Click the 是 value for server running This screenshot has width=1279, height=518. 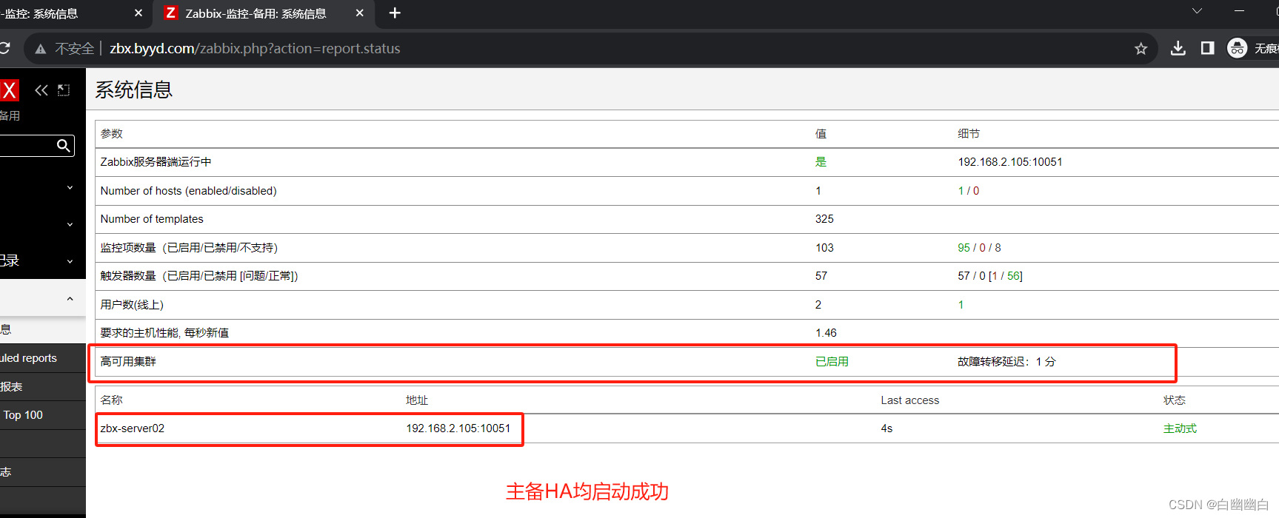click(x=821, y=162)
